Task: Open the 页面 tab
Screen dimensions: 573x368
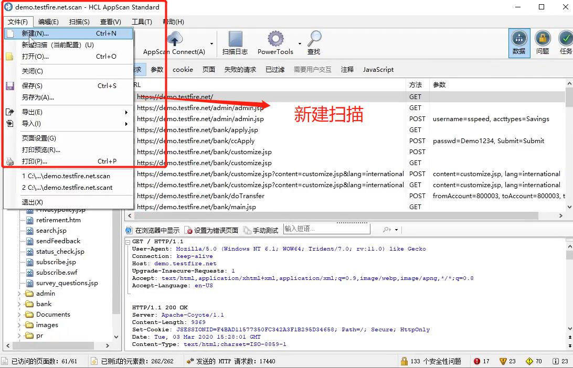Action: (209, 69)
